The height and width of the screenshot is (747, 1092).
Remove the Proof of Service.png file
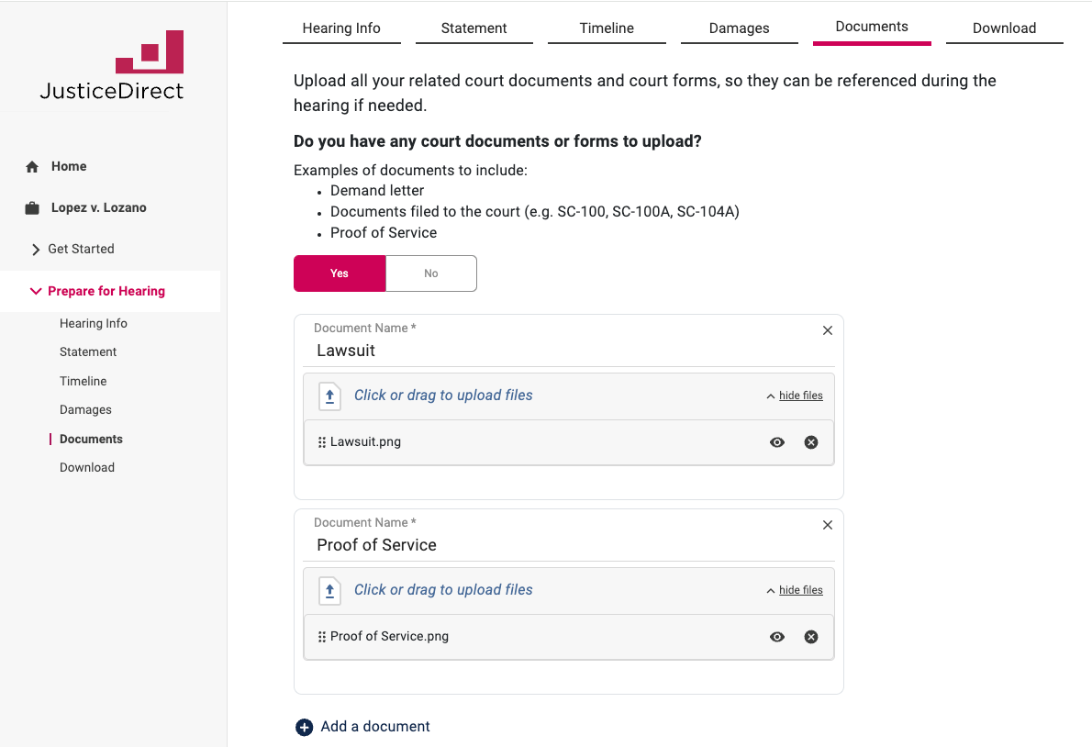point(811,637)
